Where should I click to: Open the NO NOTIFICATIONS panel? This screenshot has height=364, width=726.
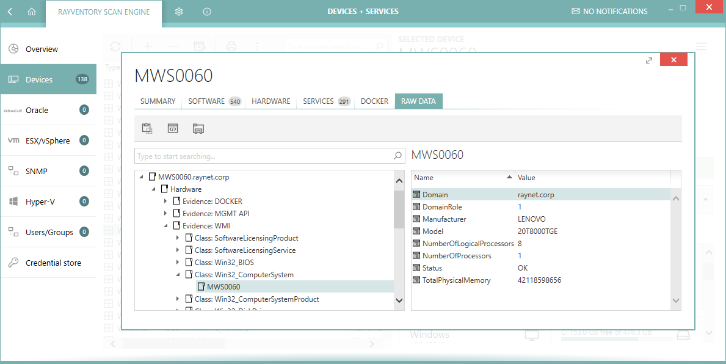tap(609, 12)
